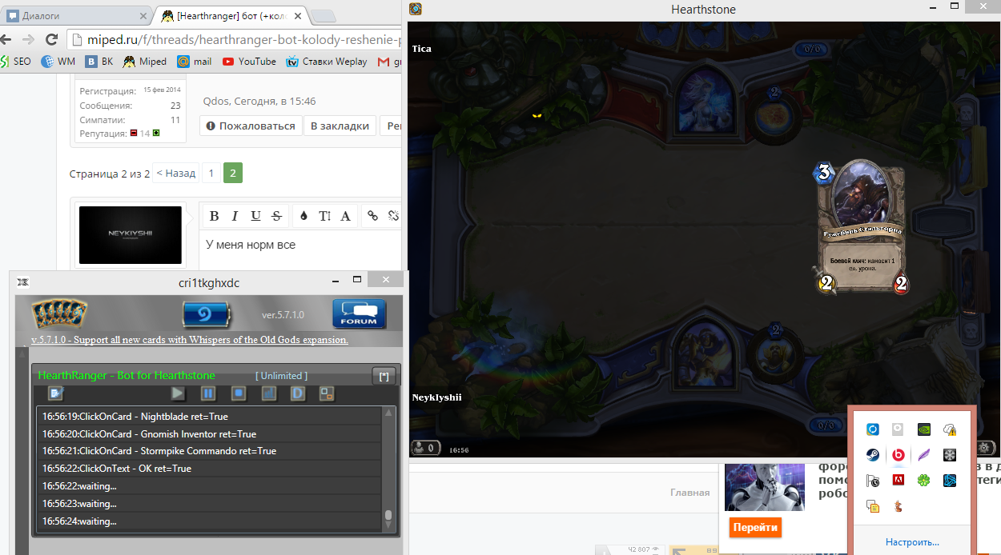Select log line 'Nightblade ret=True'

coord(210,416)
